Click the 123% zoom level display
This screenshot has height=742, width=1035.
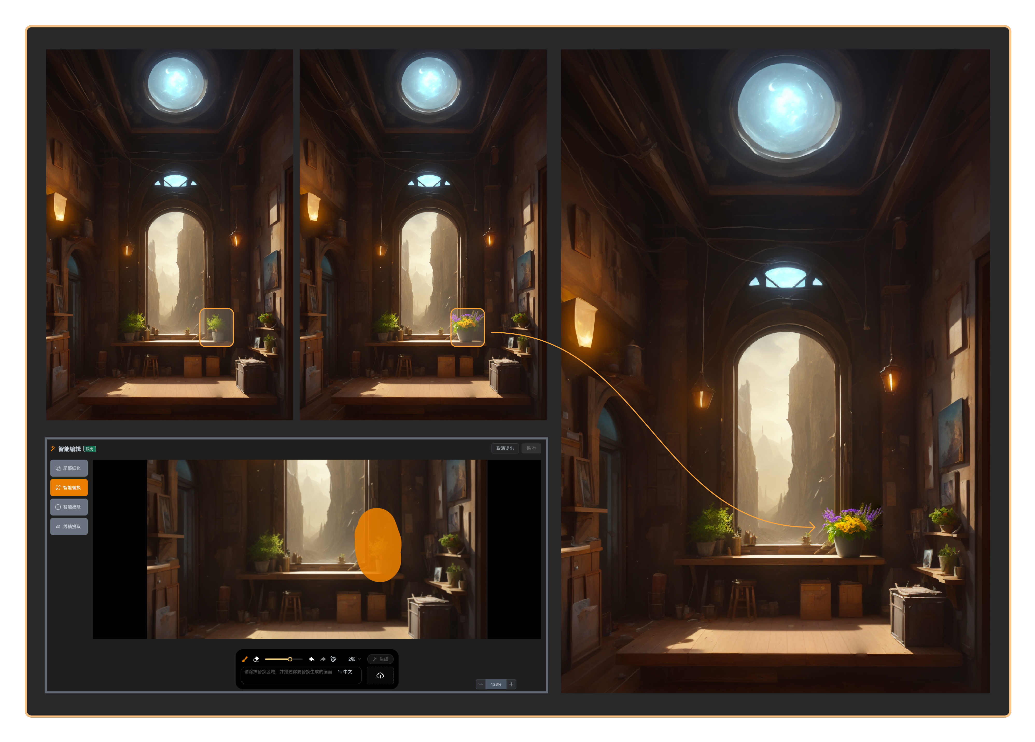(x=496, y=684)
